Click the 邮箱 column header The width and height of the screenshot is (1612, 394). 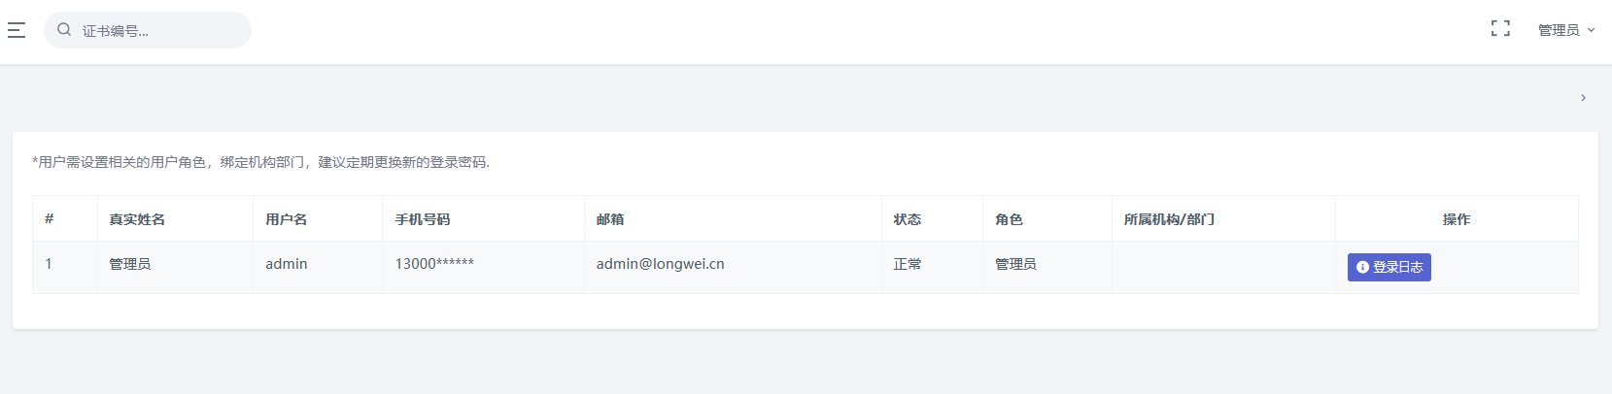pos(610,219)
